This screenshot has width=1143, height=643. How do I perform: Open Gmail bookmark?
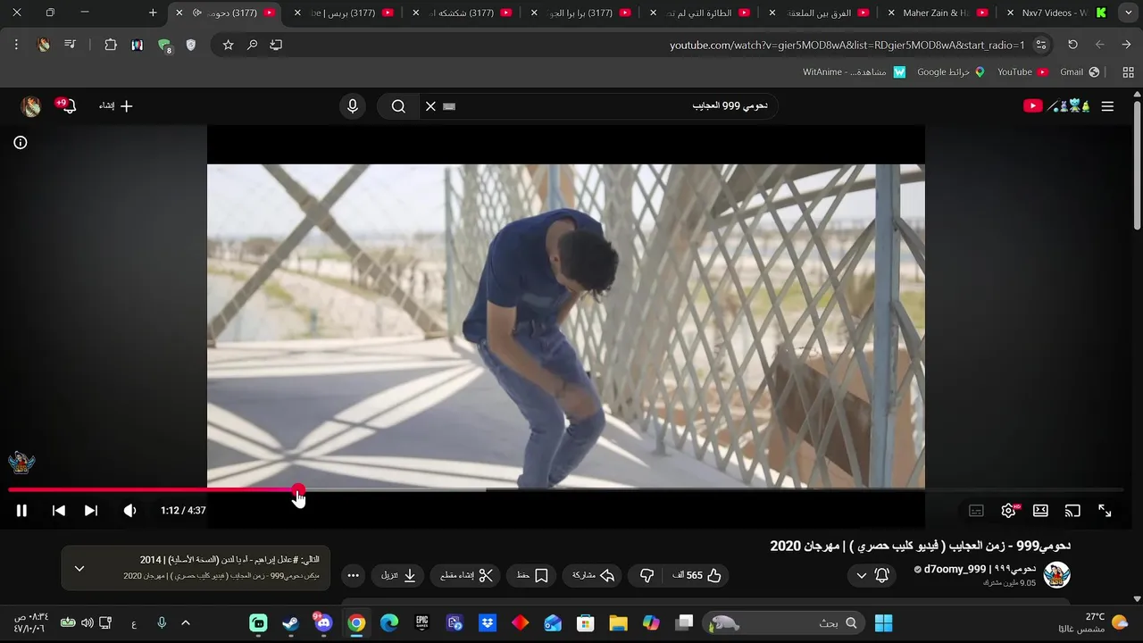(x=1079, y=72)
